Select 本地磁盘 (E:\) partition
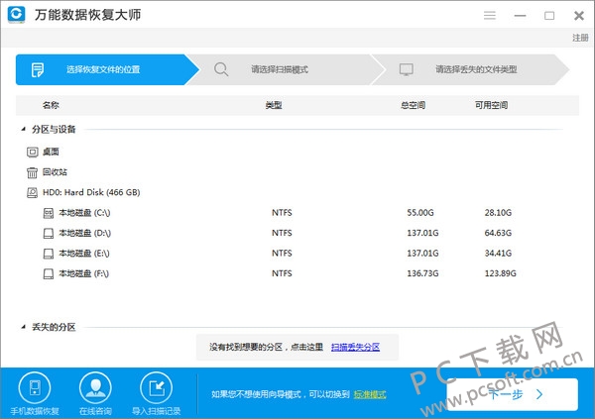The height and width of the screenshot is (419, 595). point(84,254)
